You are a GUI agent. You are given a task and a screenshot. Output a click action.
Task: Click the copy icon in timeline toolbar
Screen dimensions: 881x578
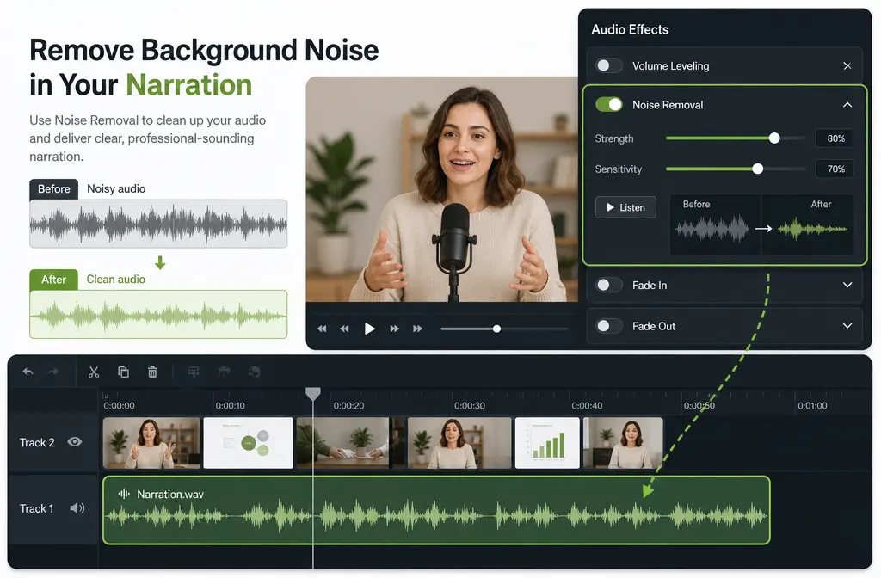coord(124,372)
